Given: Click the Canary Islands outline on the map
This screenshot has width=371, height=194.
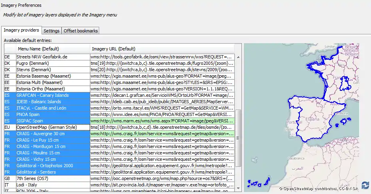Looking at the screenshot, I should (257, 183).
